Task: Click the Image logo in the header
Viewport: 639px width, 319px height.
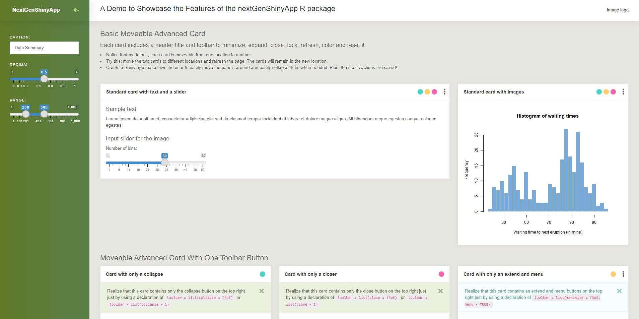Action: point(618,10)
